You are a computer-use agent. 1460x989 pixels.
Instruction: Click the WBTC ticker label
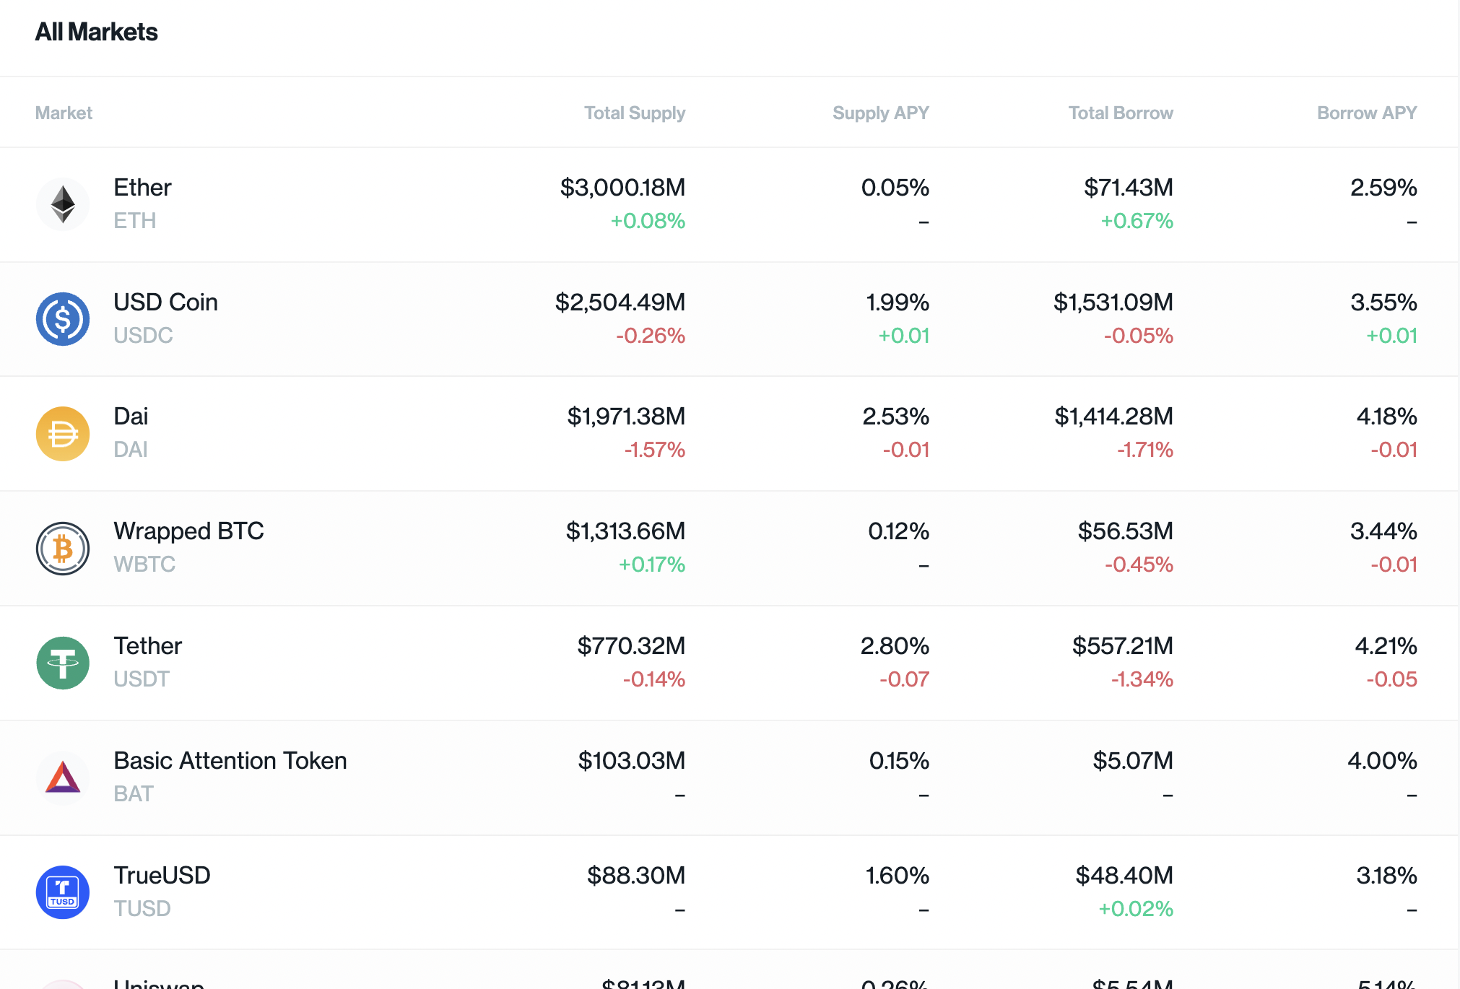pos(144,565)
